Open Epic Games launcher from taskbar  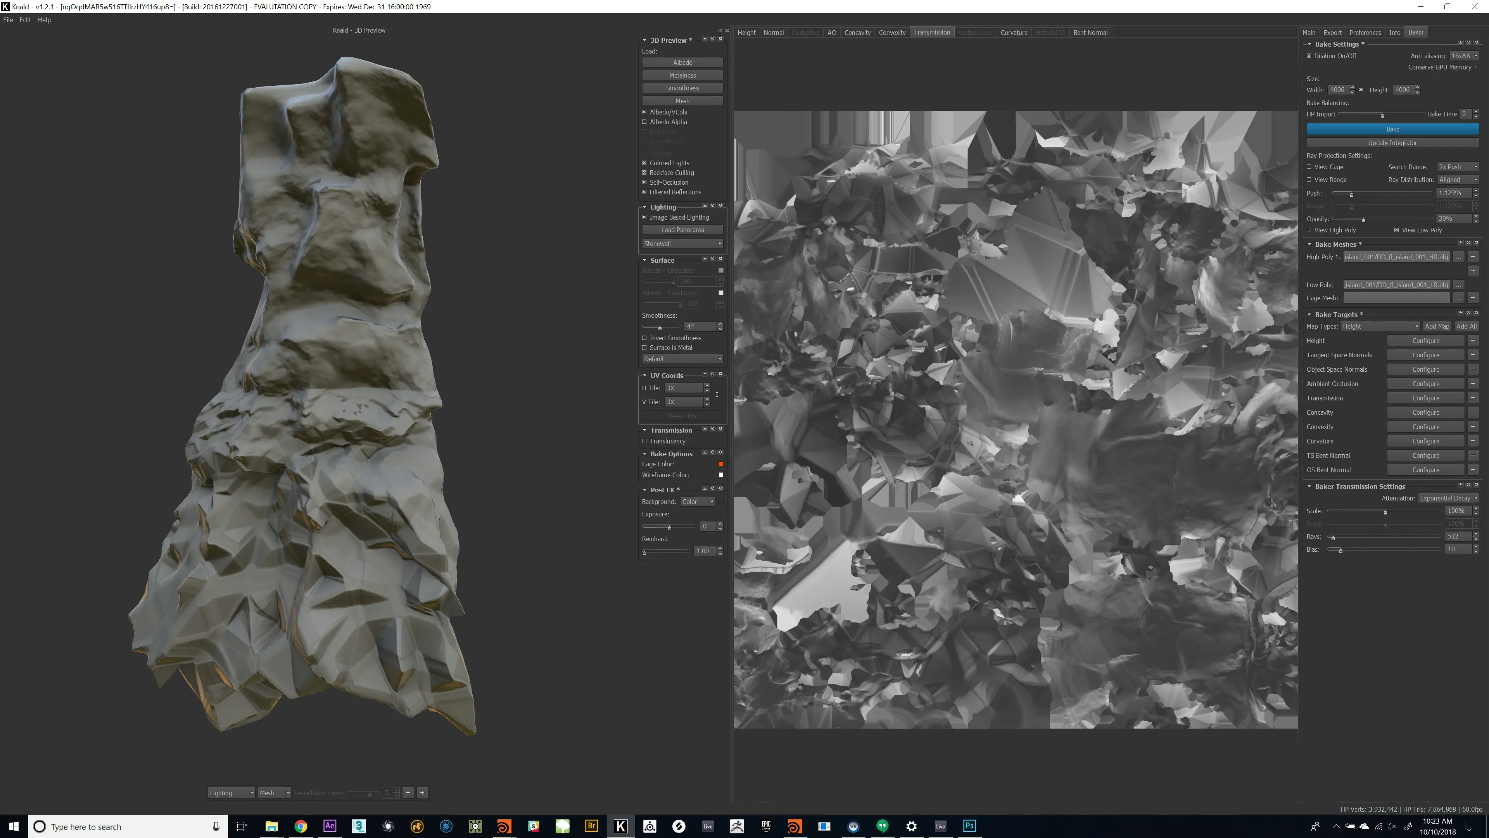point(766,826)
